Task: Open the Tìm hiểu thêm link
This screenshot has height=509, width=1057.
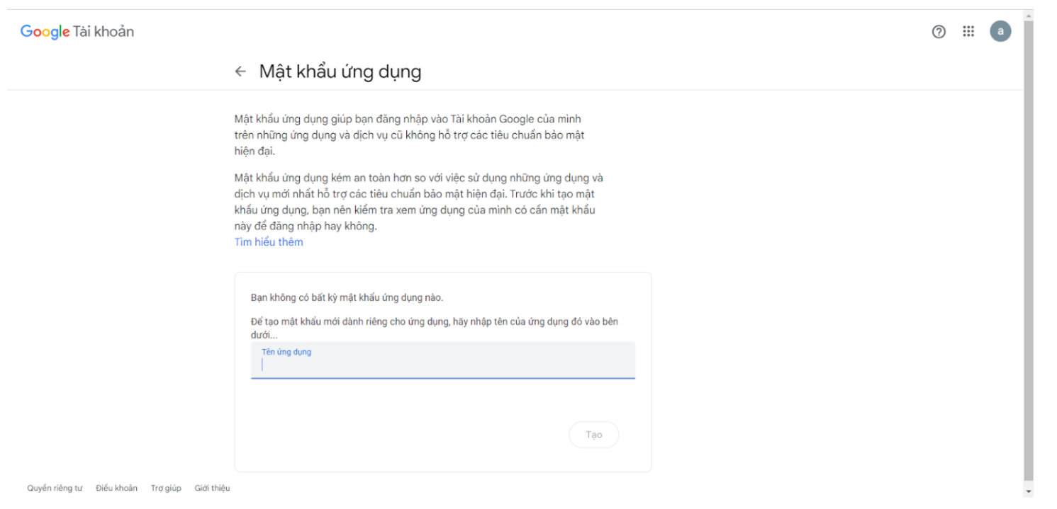Action: coord(269,242)
